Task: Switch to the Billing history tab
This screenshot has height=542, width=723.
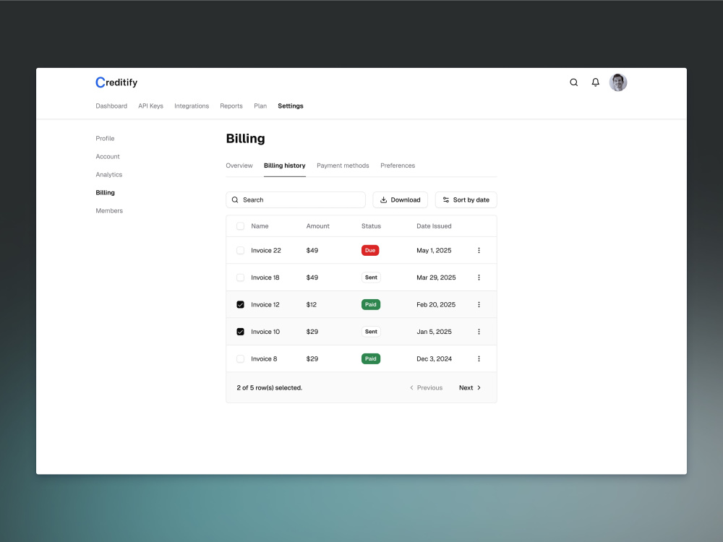Action: point(284,165)
